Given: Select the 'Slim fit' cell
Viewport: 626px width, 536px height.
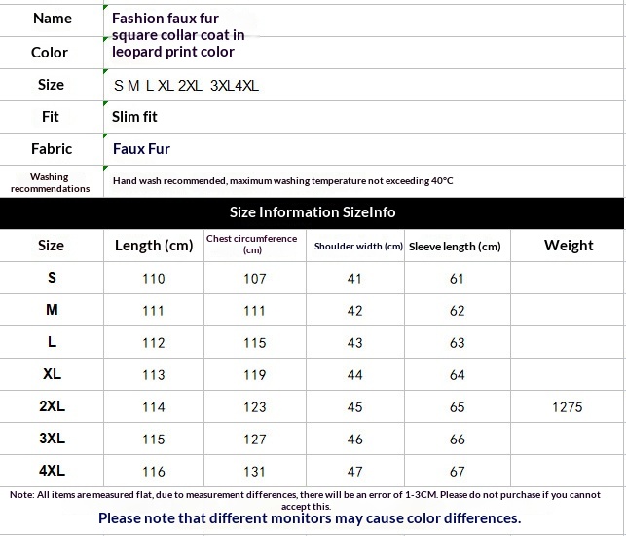Looking at the screenshot, I should coord(135,117).
